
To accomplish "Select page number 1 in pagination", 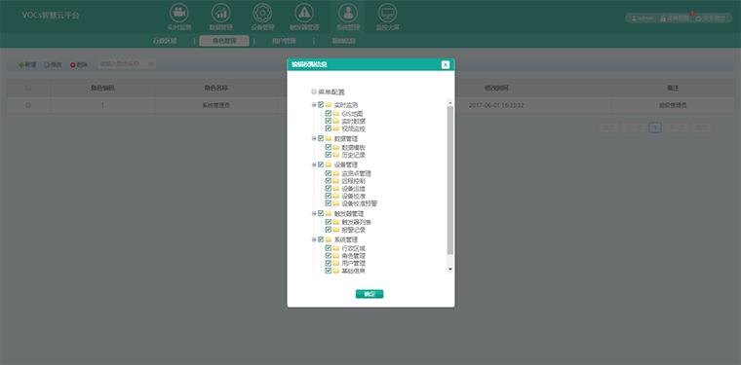I will (655, 128).
